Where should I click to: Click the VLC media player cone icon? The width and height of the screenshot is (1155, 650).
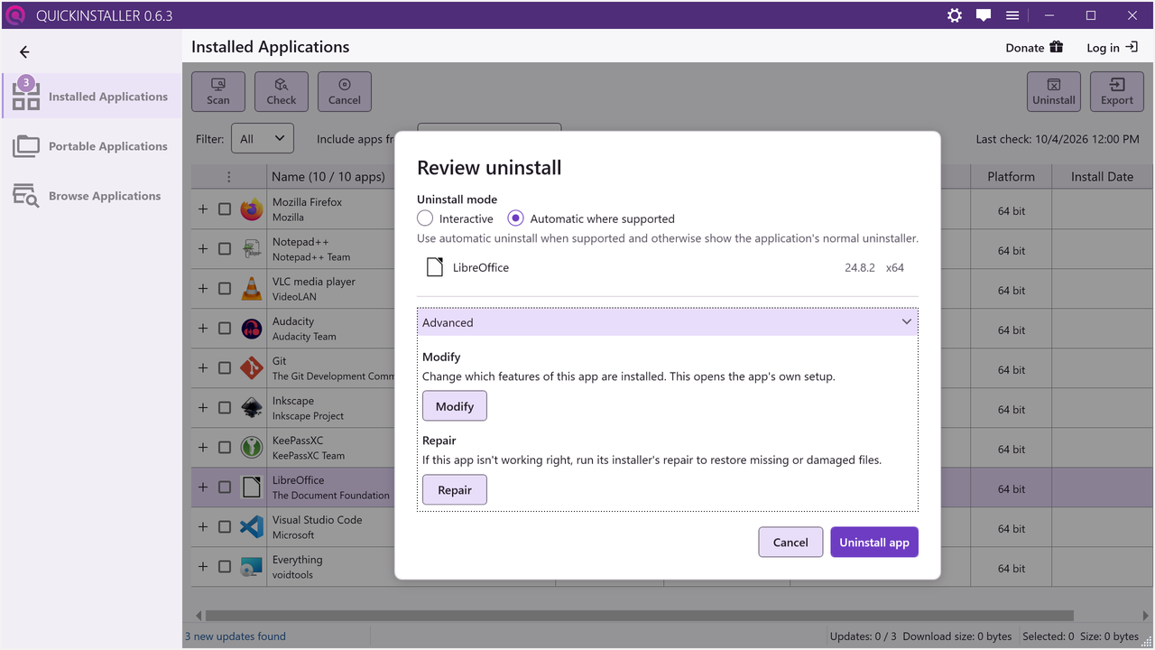point(252,289)
